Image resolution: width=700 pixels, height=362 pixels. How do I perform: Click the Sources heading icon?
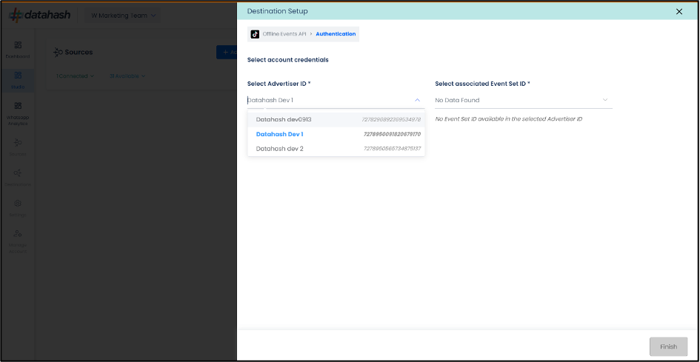click(x=58, y=53)
